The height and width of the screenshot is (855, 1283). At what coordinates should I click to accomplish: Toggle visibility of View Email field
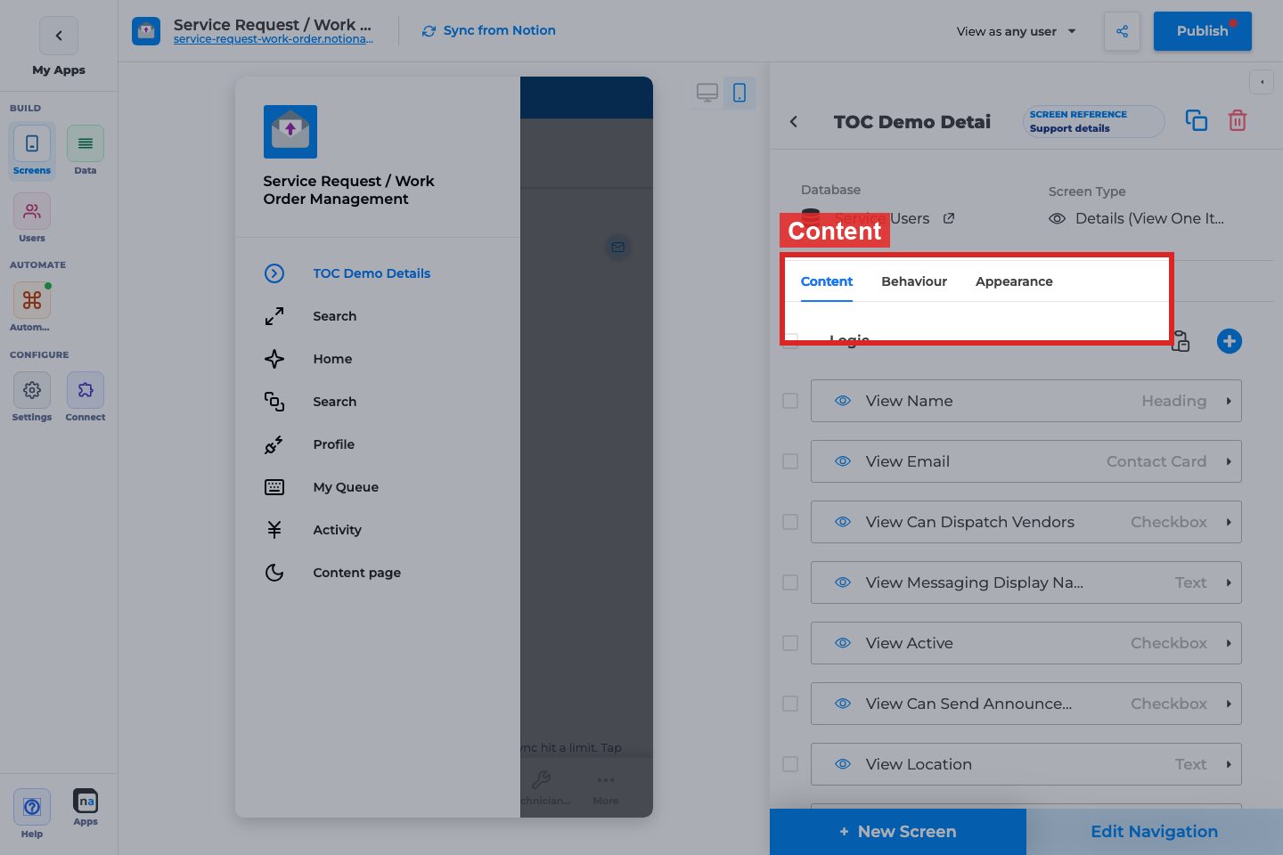(843, 461)
